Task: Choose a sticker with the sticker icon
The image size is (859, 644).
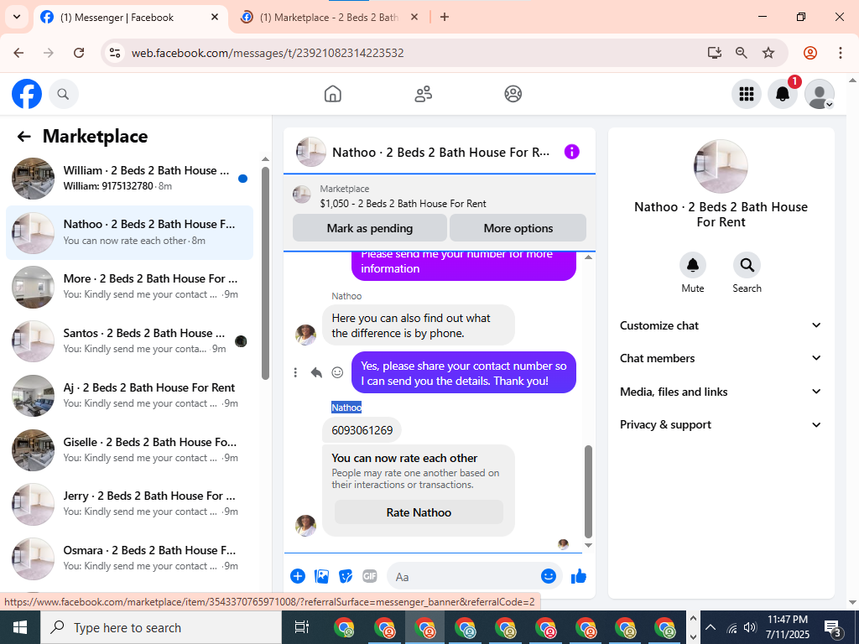Action: coord(345,576)
